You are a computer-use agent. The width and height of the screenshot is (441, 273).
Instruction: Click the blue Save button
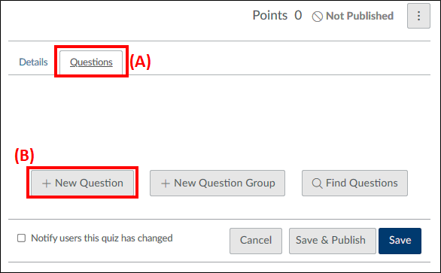400,241
